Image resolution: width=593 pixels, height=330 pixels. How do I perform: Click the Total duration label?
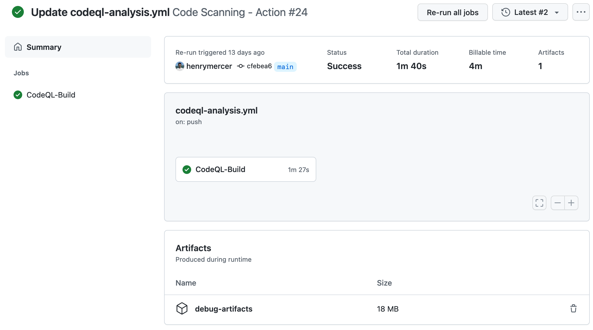click(417, 53)
